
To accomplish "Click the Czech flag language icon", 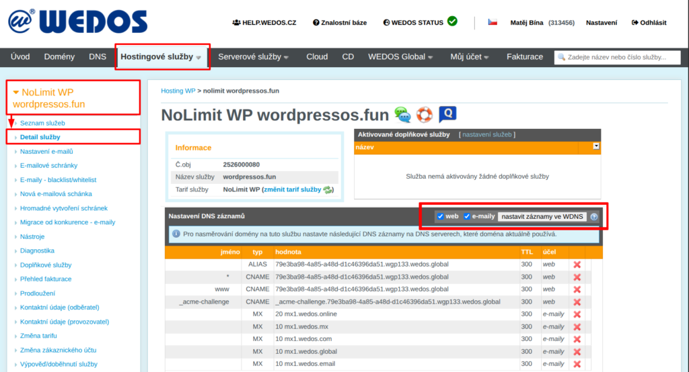I will [x=493, y=22].
